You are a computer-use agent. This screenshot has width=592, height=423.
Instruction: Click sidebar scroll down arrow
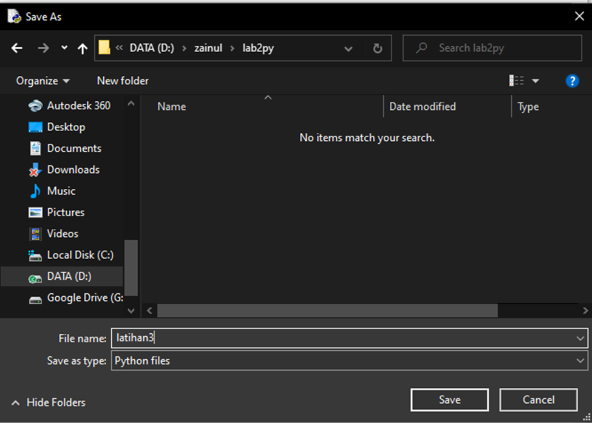pyautogui.click(x=131, y=311)
